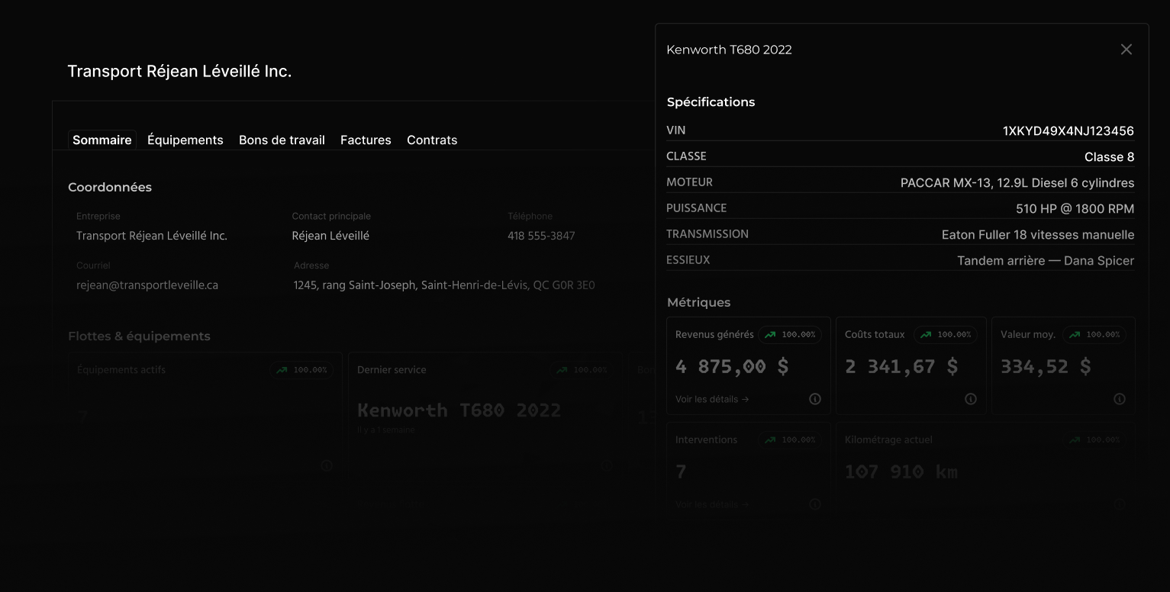Click the 334,52 $ average value

pyautogui.click(x=1046, y=366)
